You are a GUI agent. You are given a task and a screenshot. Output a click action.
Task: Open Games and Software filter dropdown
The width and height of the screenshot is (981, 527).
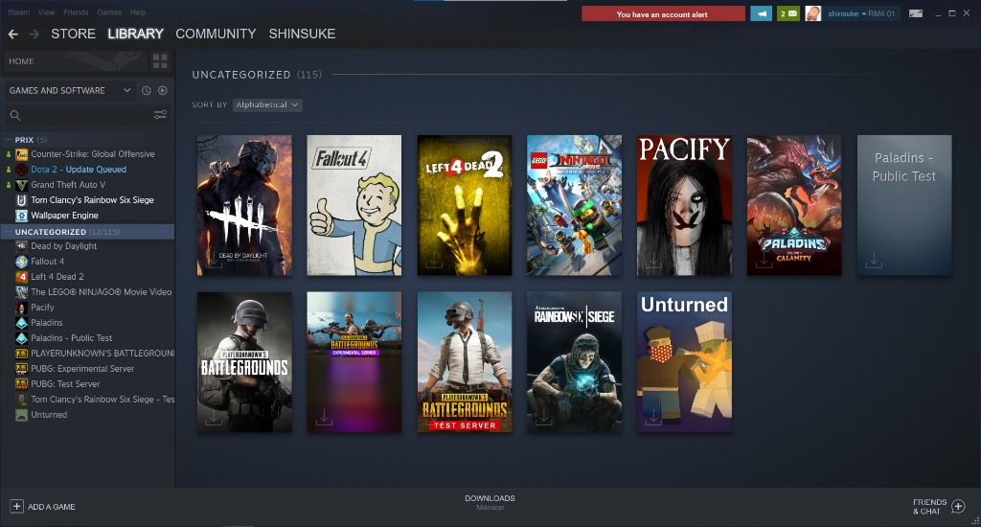point(70,90)
